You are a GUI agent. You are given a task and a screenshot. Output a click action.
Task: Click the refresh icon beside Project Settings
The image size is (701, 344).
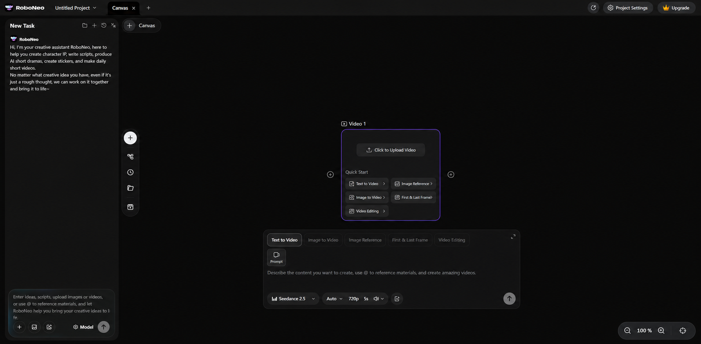(x=593, y=8)
